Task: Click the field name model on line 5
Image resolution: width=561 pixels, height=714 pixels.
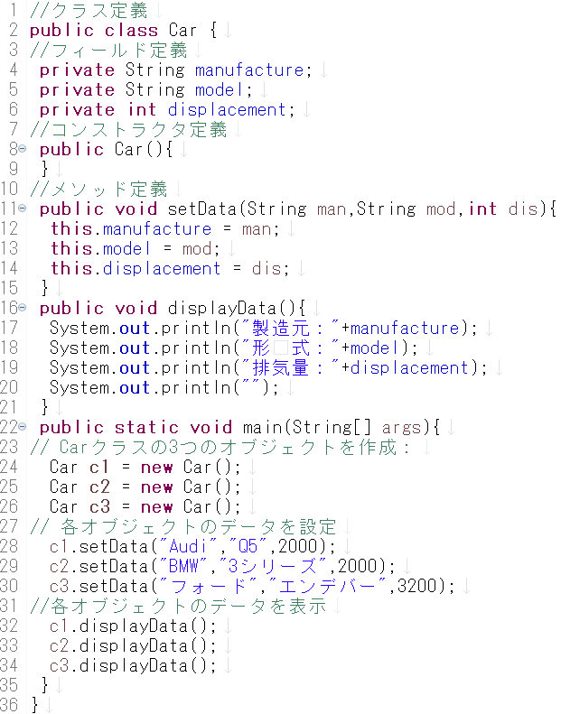Action: point(220,89)
